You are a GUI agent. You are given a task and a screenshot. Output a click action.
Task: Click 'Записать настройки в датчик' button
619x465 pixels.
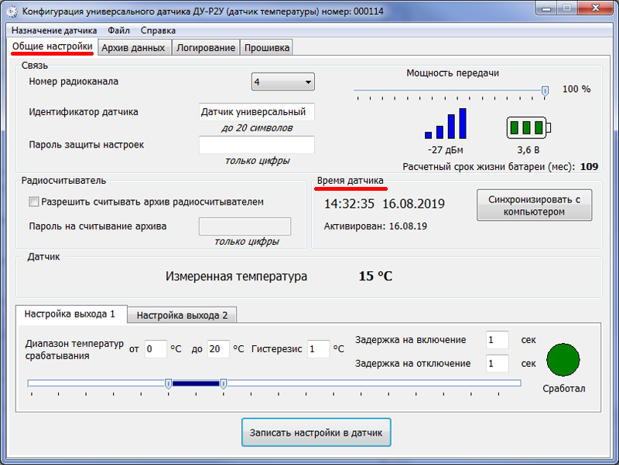pyautogui.click(x=316, y=433)
